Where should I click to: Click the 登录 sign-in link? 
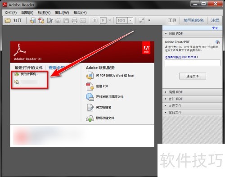pyautogui.click(x=215, y=28)
